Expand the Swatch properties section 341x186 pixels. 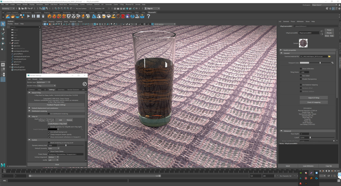pyautogui.click(x=281, y=50)
